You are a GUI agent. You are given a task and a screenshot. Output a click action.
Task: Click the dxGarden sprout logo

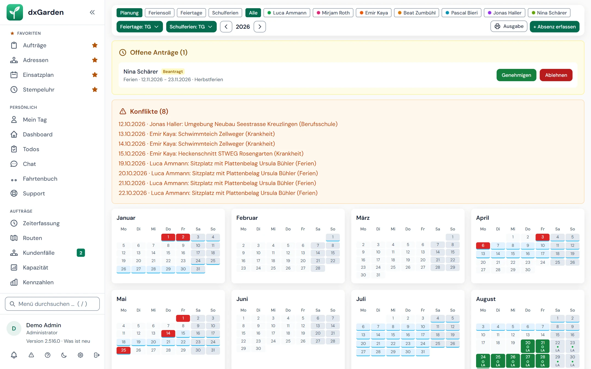15,12
